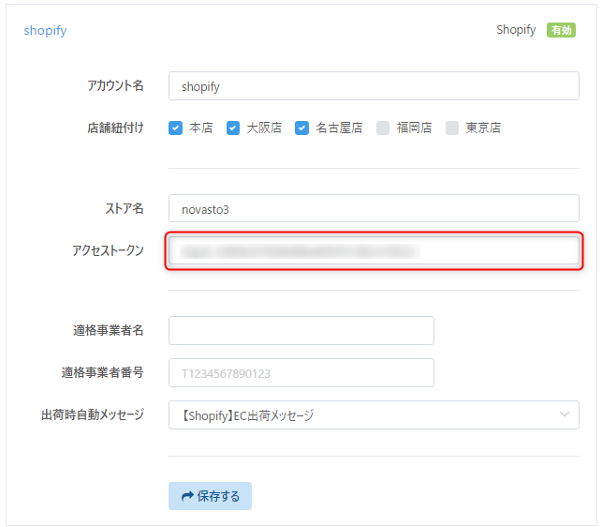Open the 出荷時自動メッセージ dropdown
602x527 pixels.
374,415
